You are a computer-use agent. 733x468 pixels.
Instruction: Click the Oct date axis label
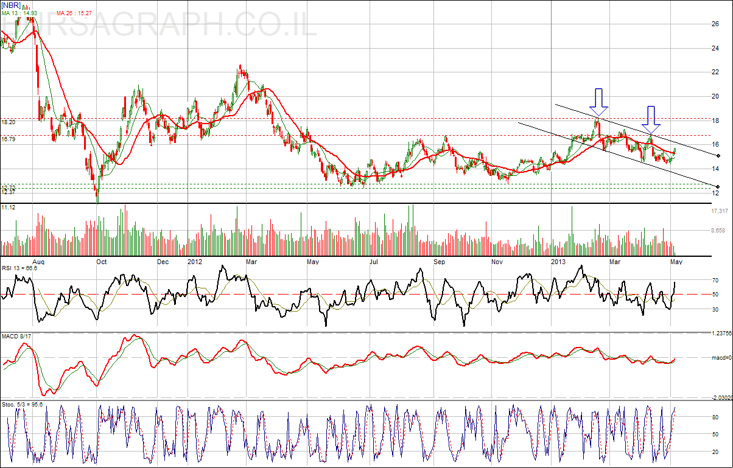click(101, 262)
